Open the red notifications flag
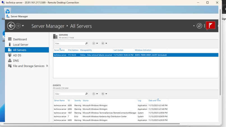226x127 pixels. point(211,26)
